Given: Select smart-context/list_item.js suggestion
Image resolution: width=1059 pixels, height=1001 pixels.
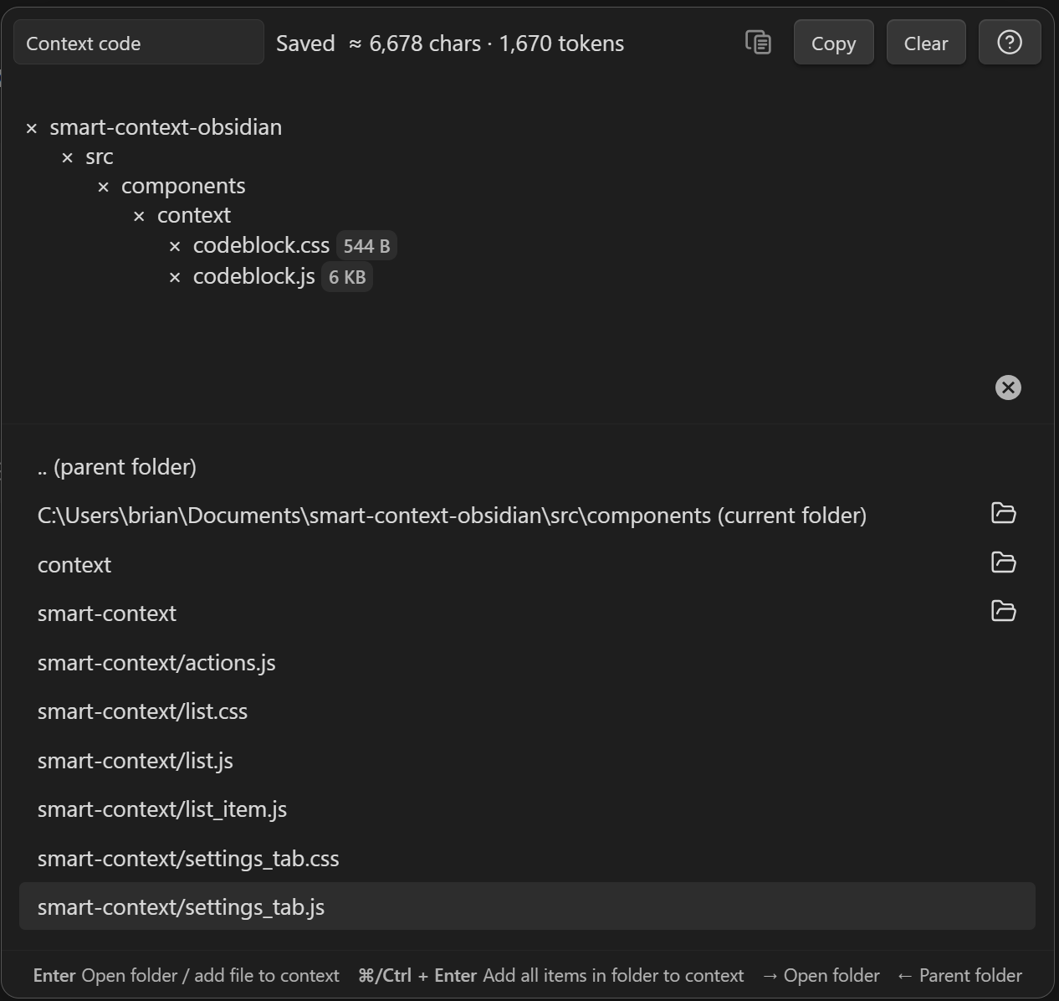Looking at the screenshot, I should pyautogui.click(x=162, y=809).
